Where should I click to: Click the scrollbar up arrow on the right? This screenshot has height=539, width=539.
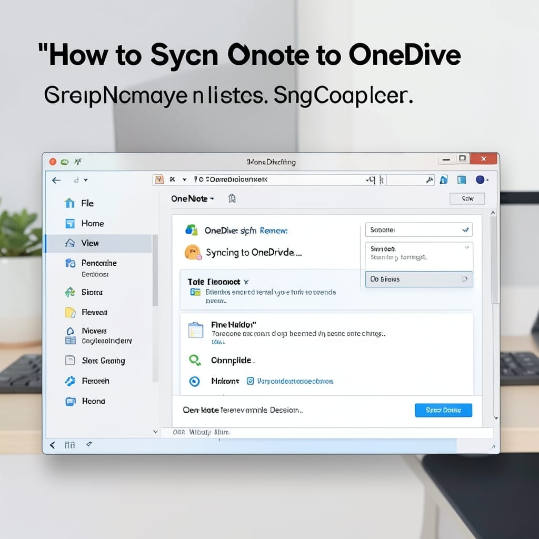[493, 213]
